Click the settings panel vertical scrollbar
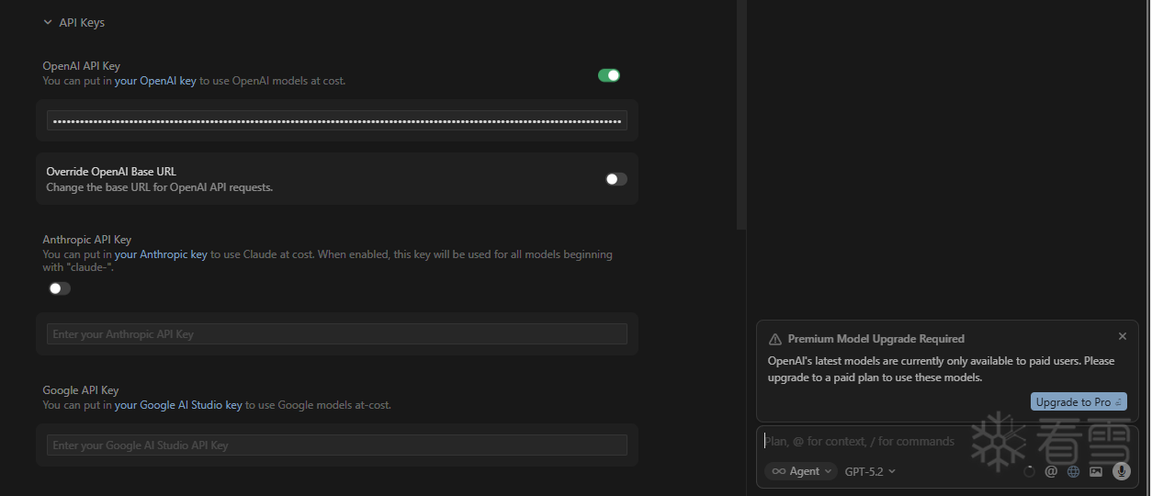Image resolution: width=1152 pixels, height=496 pixels. click(741, 110)
